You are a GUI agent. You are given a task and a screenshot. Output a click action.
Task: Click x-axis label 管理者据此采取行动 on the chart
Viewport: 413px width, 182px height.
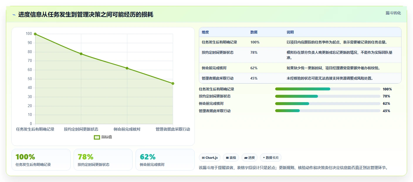coord(173,129)
